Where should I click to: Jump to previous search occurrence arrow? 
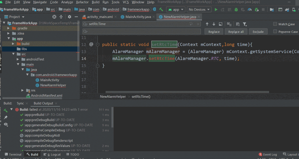pyautogui.click(x=207, y=24)
